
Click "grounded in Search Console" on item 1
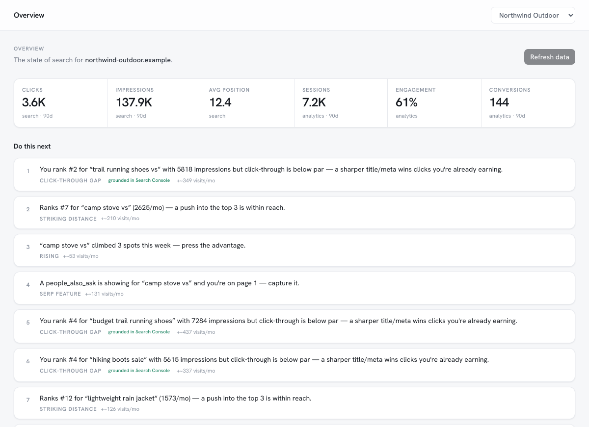pyautogui.click(x=139, y=180)
